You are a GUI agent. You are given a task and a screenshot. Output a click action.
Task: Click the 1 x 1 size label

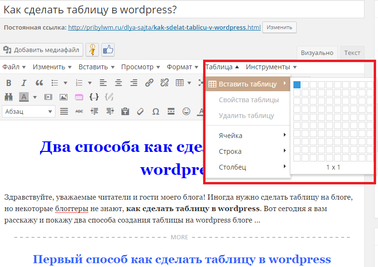click(333, 167)
